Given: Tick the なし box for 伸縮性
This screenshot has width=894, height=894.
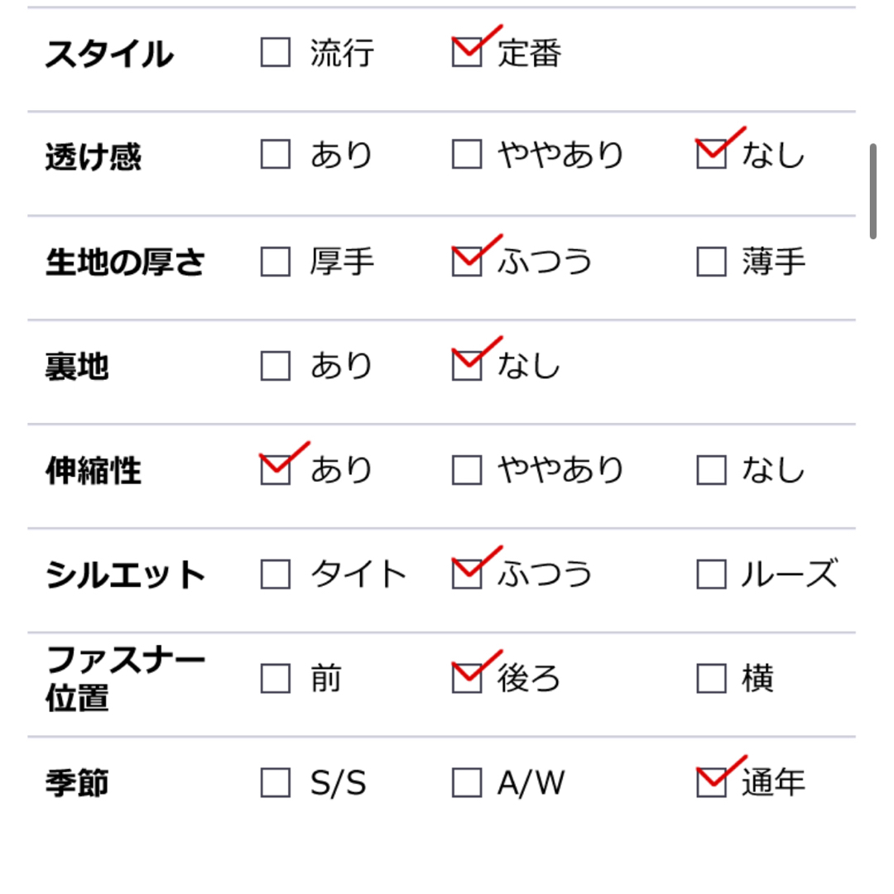Looking at the screenshot, I should [712, 470].
